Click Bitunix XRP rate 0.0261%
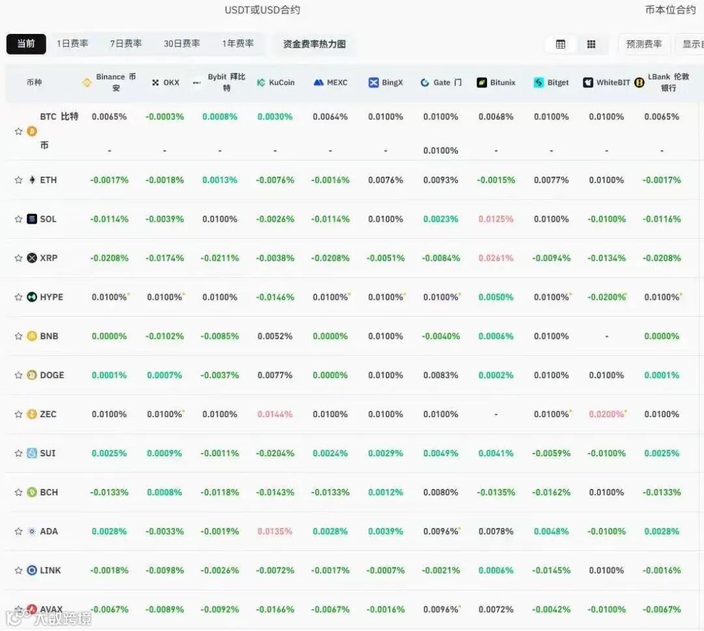This screenshot has width=704, height=631. (495, 258)
